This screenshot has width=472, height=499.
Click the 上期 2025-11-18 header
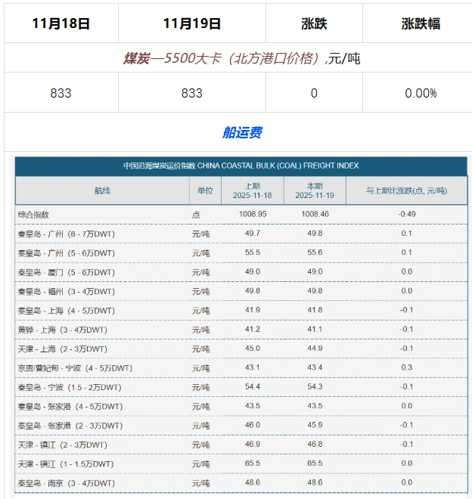pyautogui.click(x=252, y=191)
